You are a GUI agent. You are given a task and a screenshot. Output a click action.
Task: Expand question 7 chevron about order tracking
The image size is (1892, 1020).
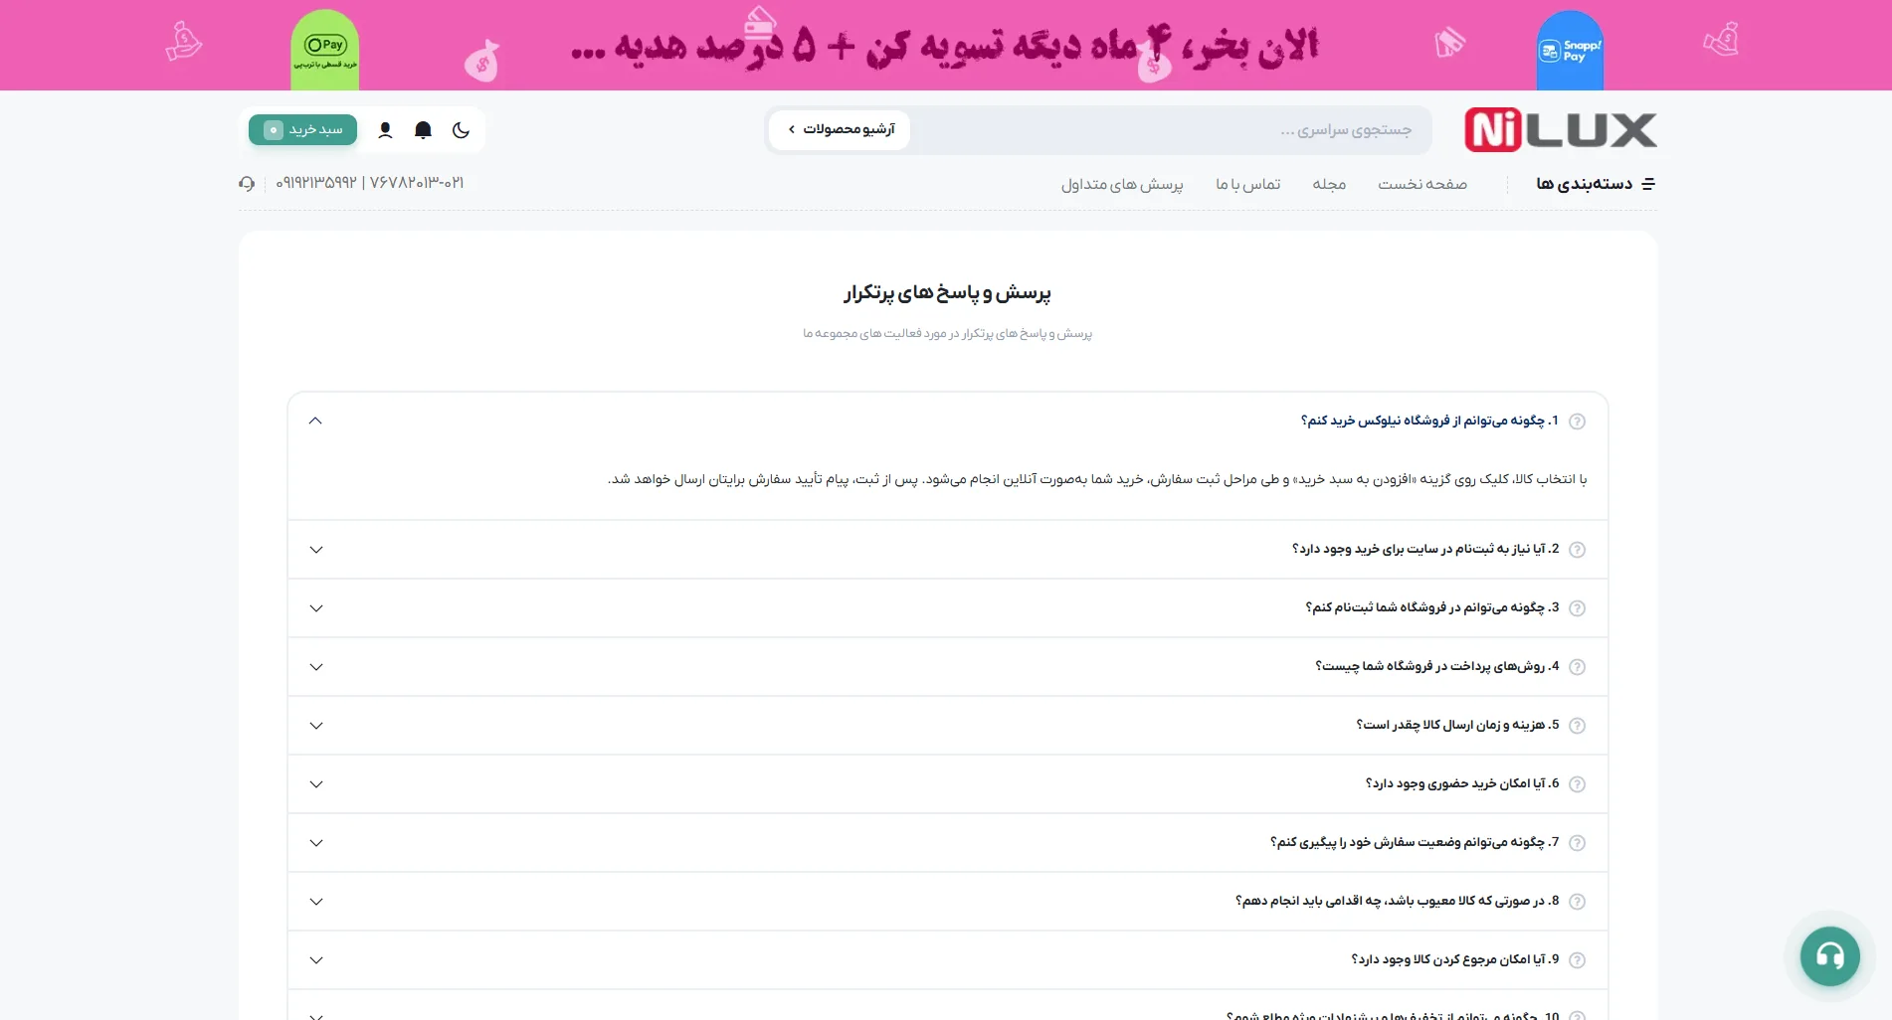click(316, 843)
